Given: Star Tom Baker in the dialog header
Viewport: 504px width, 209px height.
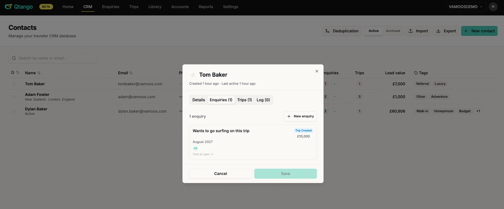Looking at the screenshot, I should (x=193, y=75).
